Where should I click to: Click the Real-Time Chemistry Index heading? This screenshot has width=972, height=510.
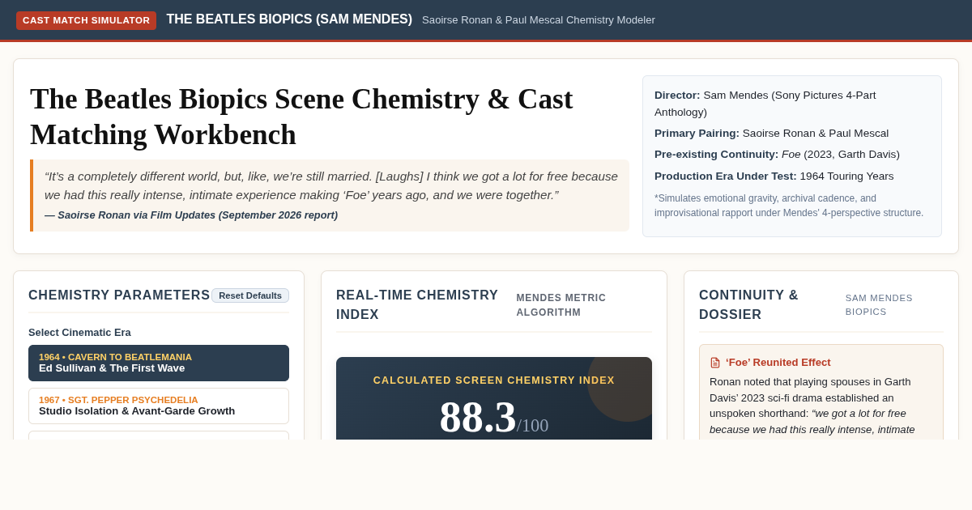[417, 305]
